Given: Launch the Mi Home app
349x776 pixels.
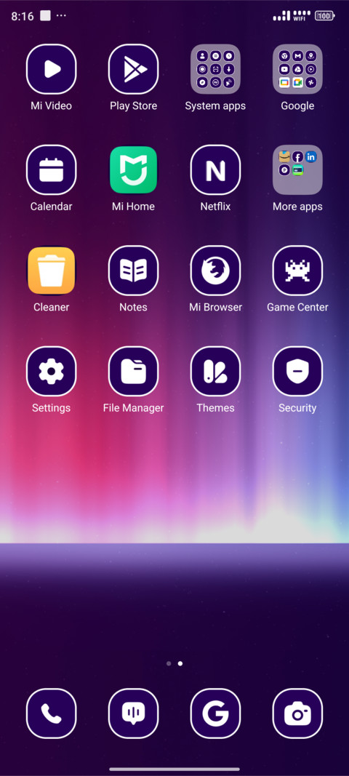Looking at the screenshot, I should coord(133,170).
